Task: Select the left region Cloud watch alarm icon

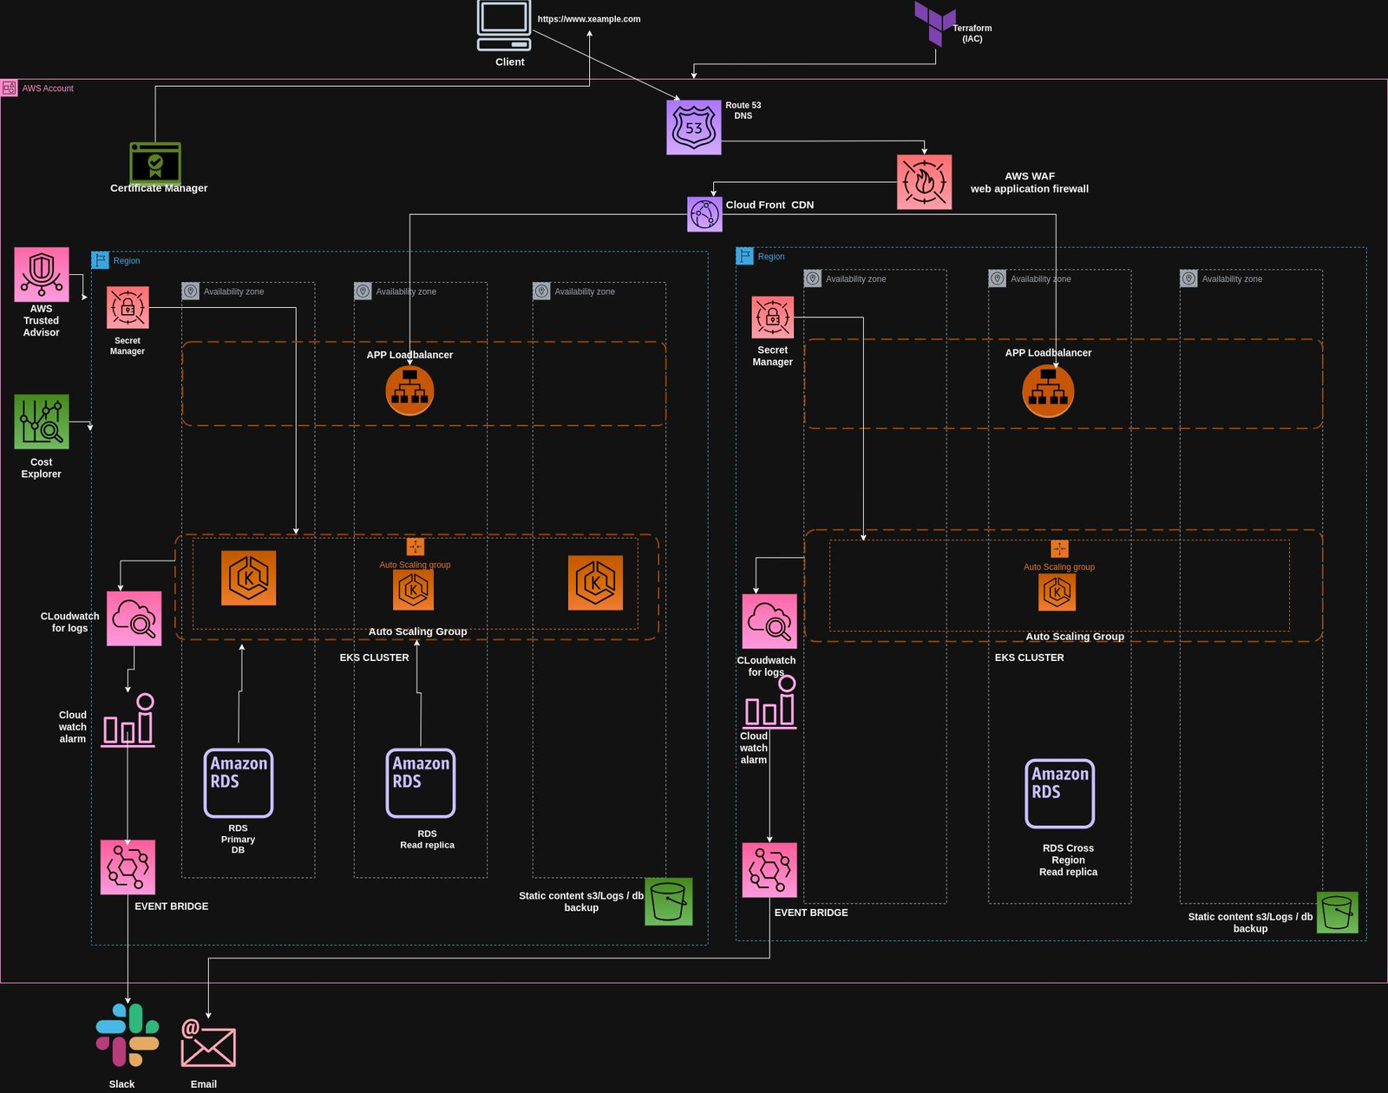Action: (x=128, y=720)
